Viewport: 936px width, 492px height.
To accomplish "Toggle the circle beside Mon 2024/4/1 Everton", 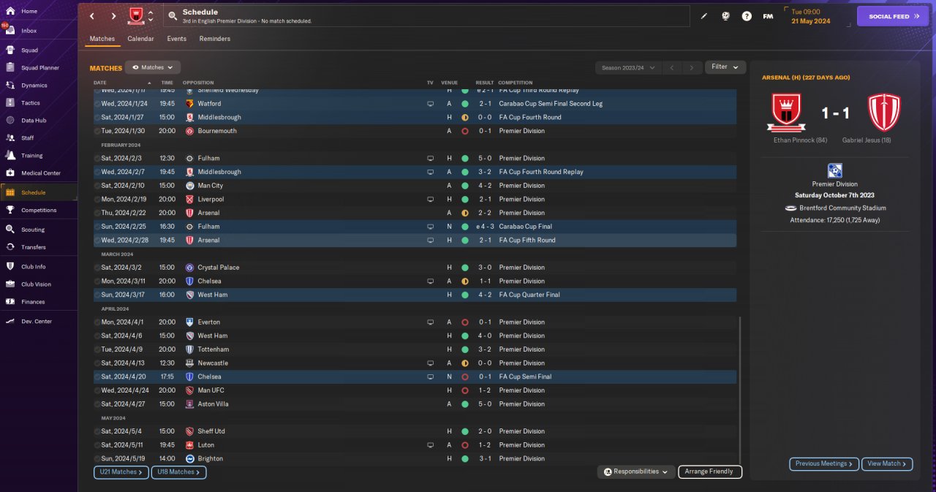I will click(97, 322).
